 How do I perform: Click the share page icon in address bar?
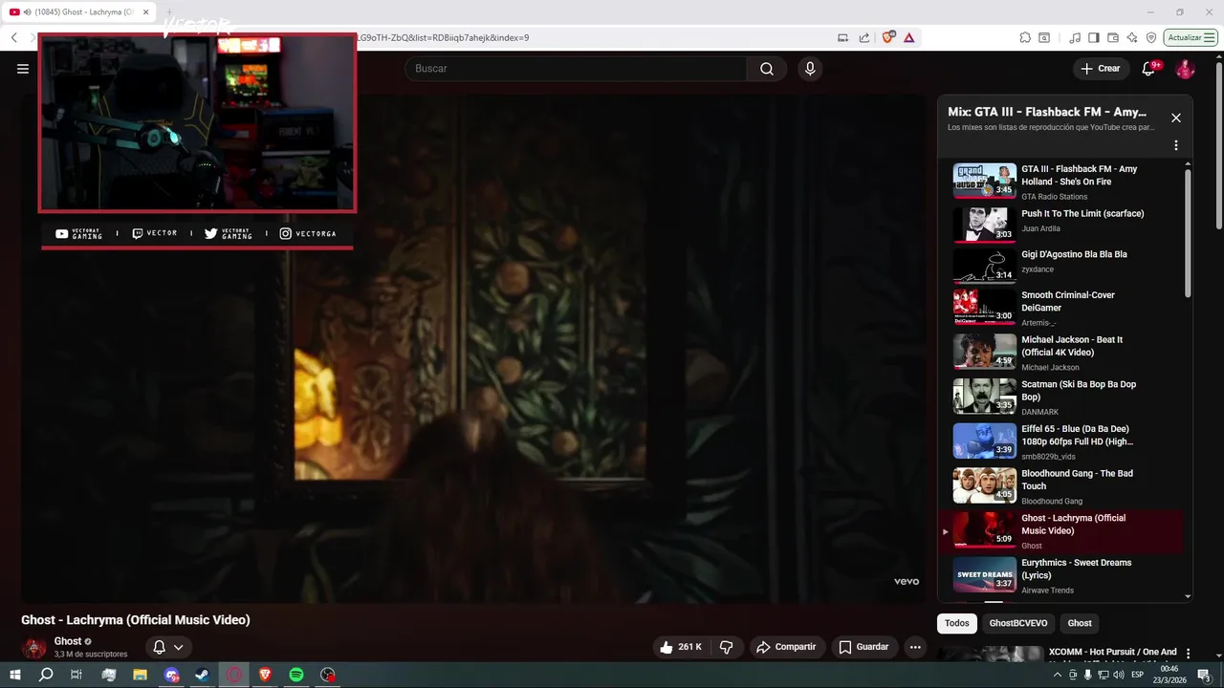tap(864, 37)
